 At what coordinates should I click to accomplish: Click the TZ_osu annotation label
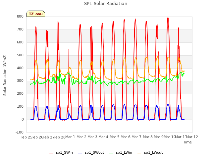[36, 14]
